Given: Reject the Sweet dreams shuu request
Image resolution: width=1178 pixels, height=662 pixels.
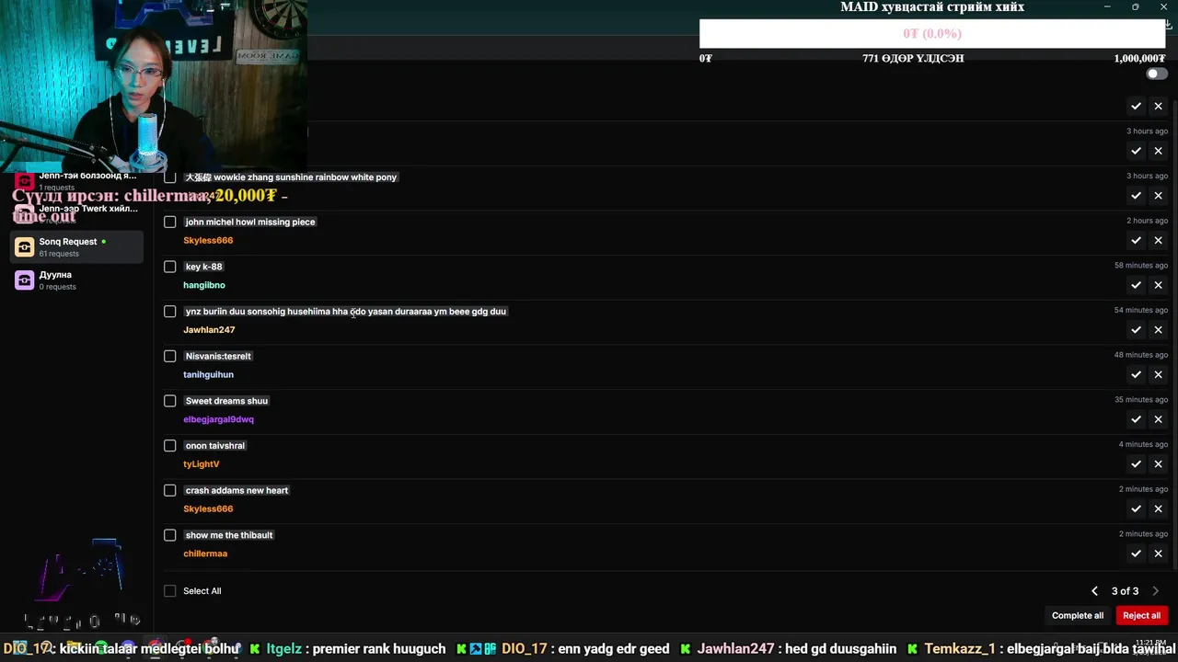Looking at the screenshot, I should pos(1158,419).
